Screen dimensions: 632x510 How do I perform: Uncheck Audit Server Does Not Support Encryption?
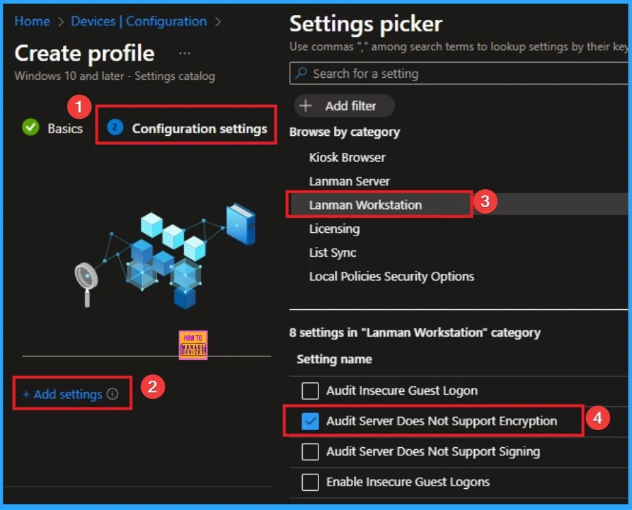click(310, 421)
